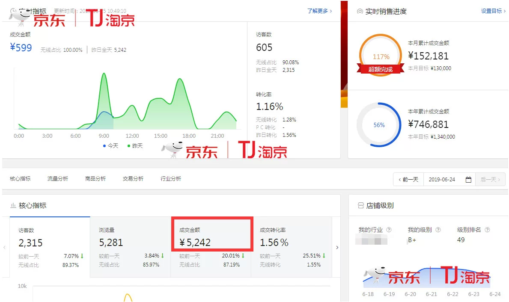Click the 2019-06-24 date field
The width and height of the screenshot is (509, 302).
[442, 180]
